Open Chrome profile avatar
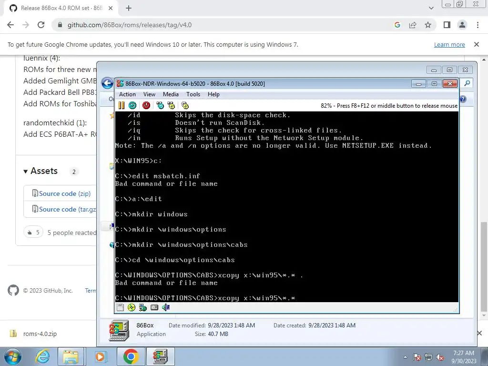Viewport: 488px width, 366px height. 462,25
